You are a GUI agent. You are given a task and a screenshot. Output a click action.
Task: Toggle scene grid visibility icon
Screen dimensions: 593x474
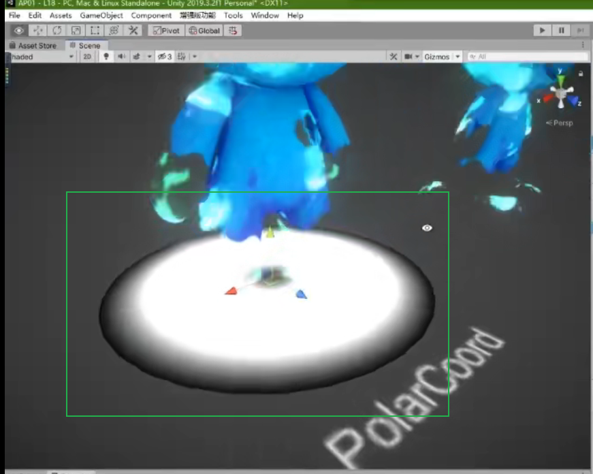(182, 57)
